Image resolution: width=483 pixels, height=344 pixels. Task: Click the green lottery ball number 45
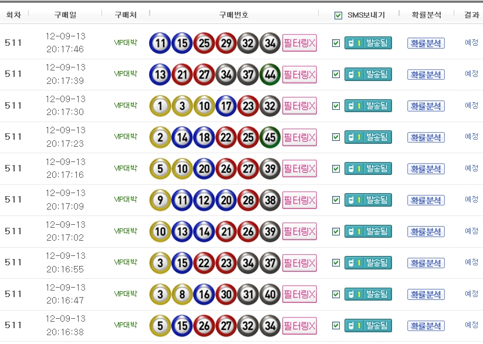coord(270,137)
